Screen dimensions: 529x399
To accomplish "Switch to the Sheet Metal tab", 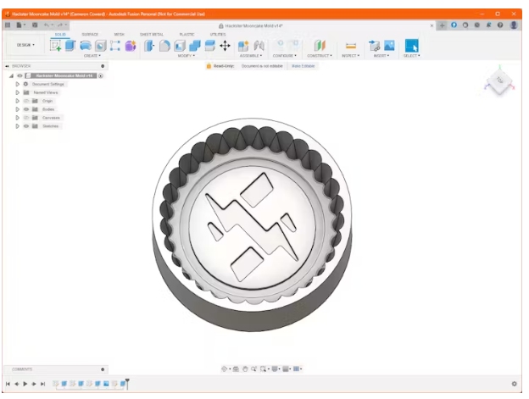I will pos(152,35).
